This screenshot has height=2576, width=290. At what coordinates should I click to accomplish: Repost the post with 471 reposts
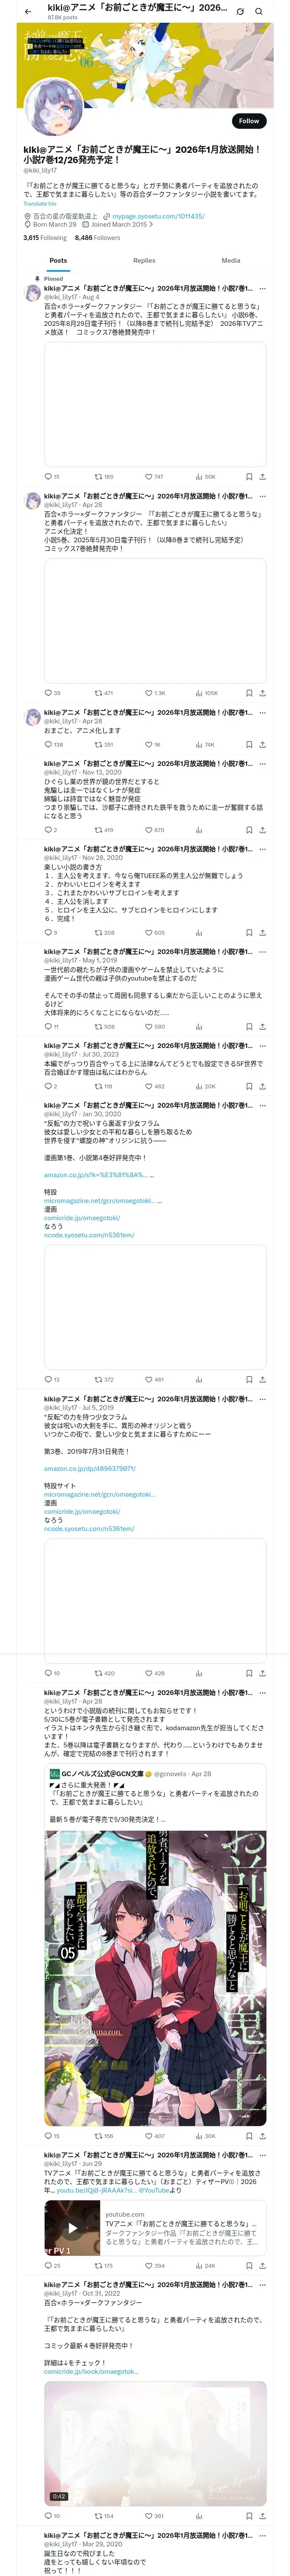tap(103, 693)
